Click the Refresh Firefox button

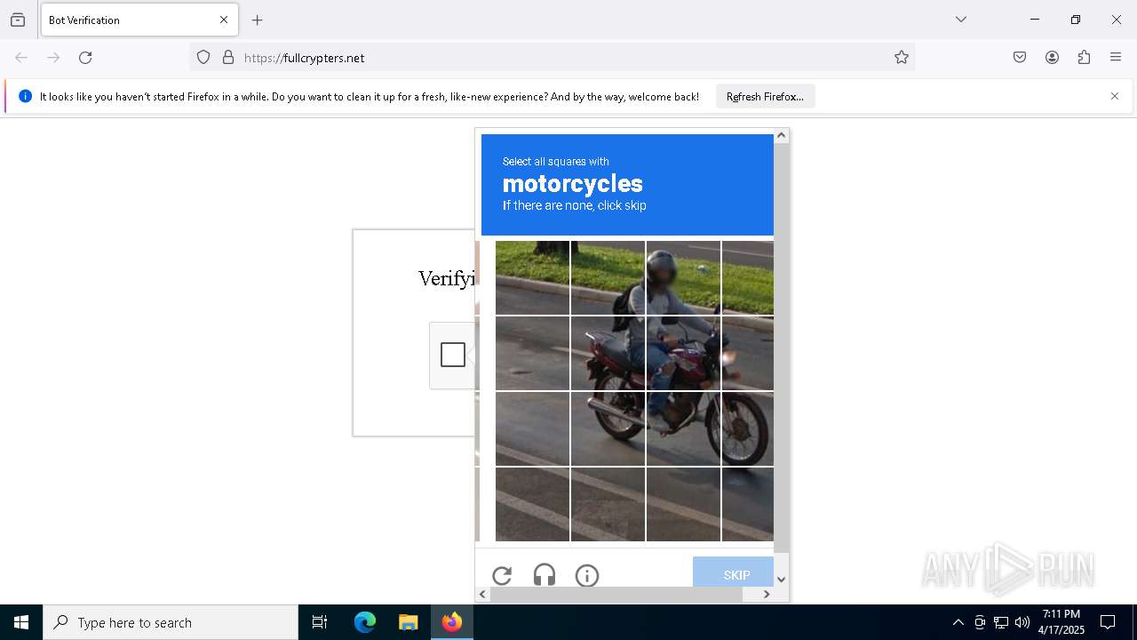(x=765, y=96)
